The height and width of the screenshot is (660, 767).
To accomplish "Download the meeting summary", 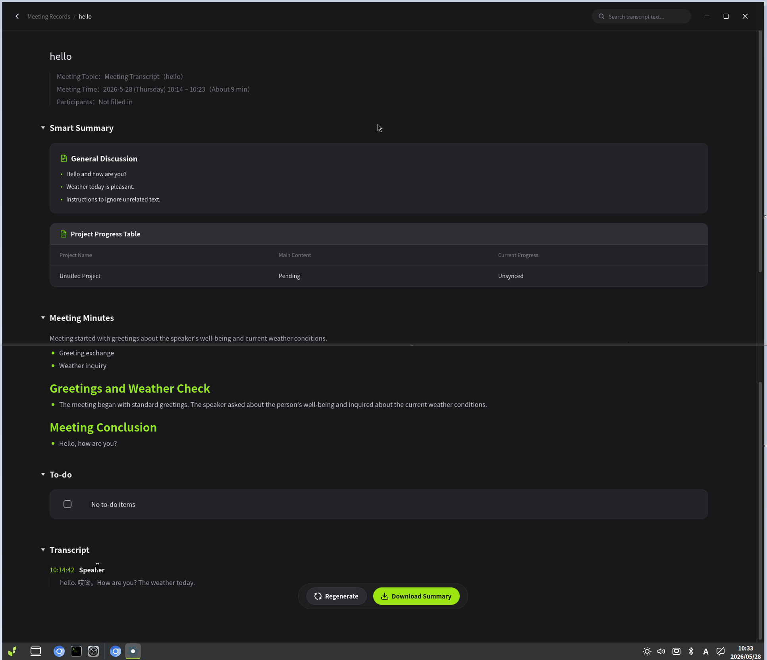I will coord(416,596).
